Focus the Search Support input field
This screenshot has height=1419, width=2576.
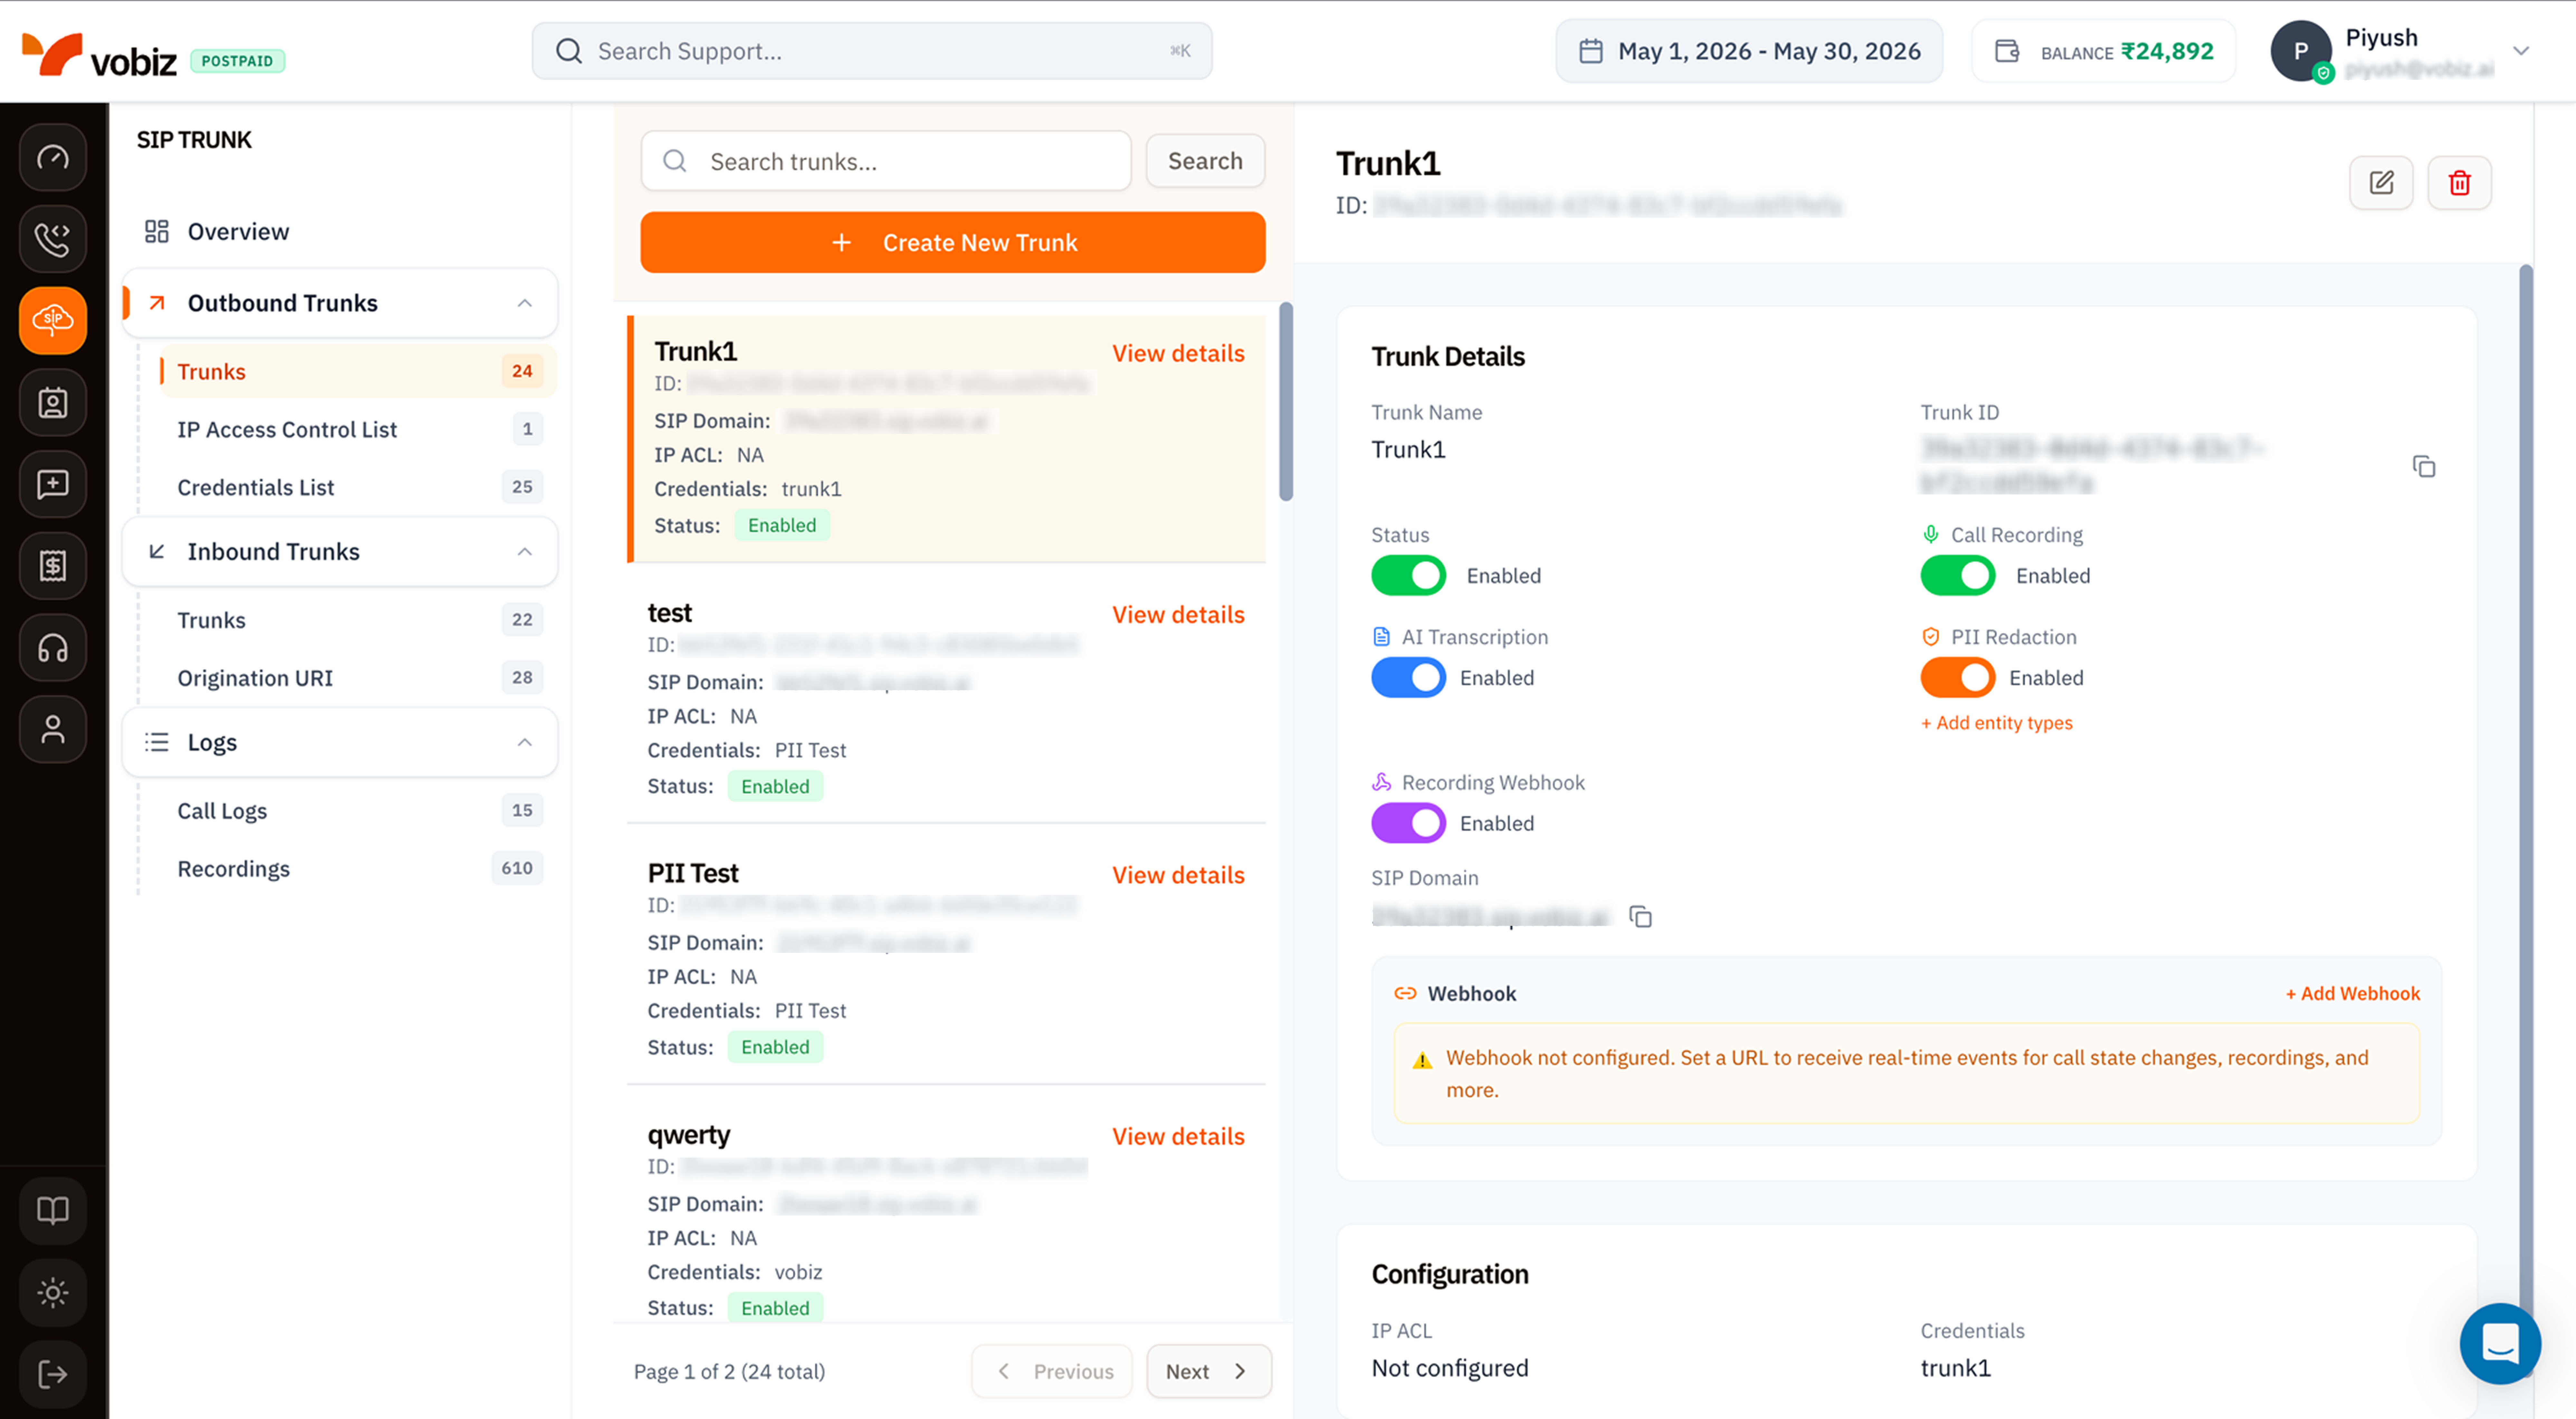tap(872, 51)
